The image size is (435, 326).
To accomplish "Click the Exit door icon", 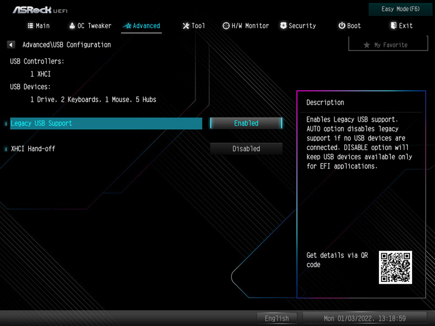I will [x=393, y=26].
